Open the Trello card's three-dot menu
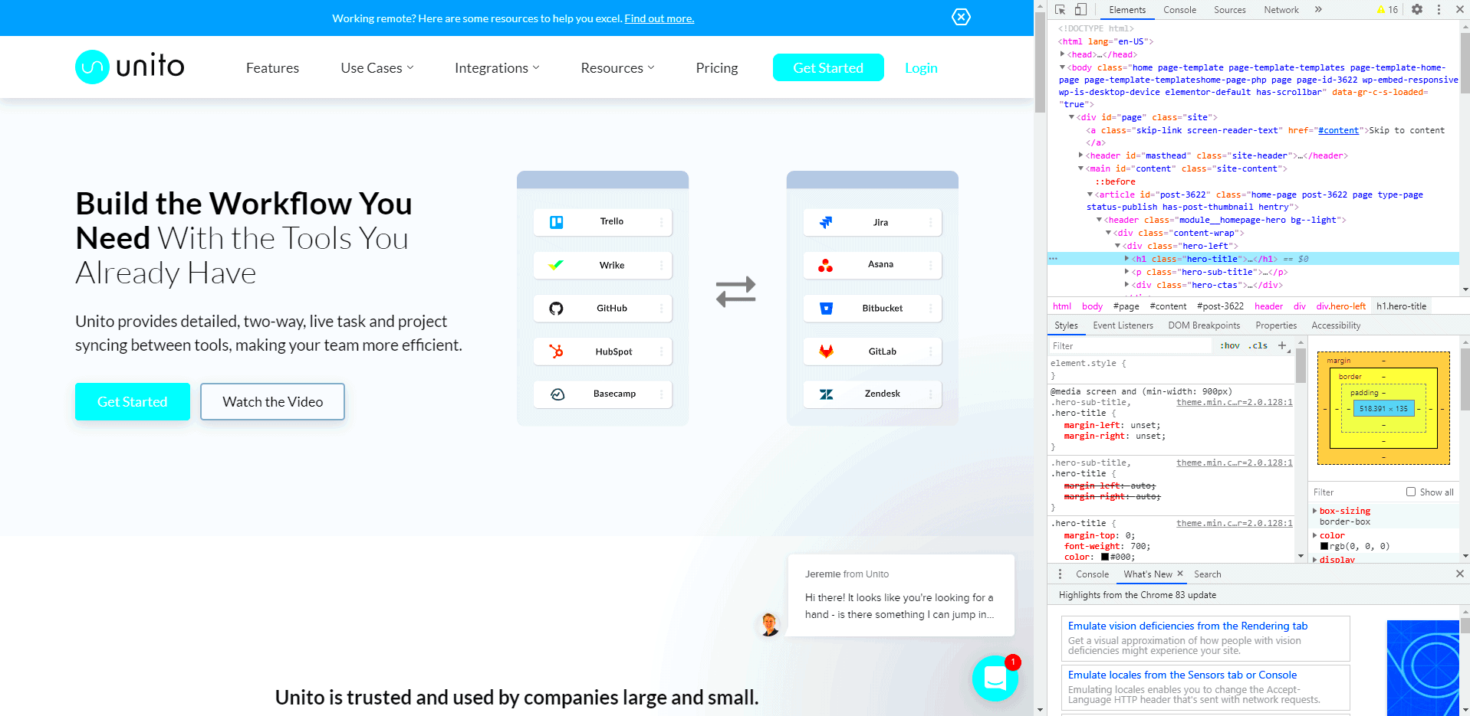The width and height of the screenshot is (1470, 716). click(x=661, y=222)
